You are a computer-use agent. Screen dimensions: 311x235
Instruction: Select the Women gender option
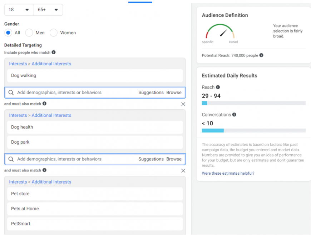[x=54, y=33]
